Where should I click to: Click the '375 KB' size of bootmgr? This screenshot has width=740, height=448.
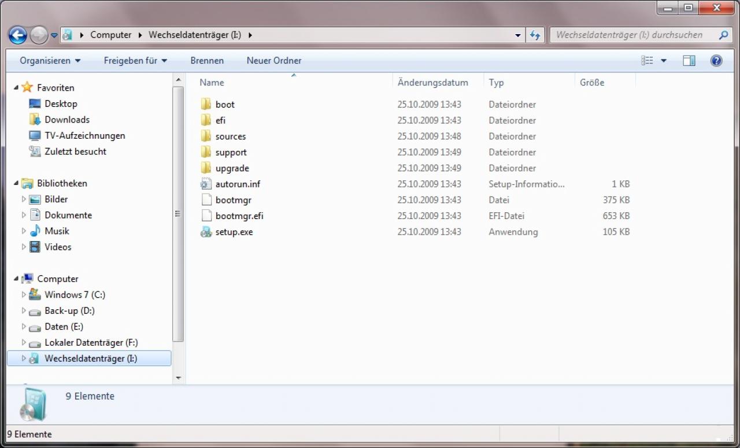[x=616, y=200]
